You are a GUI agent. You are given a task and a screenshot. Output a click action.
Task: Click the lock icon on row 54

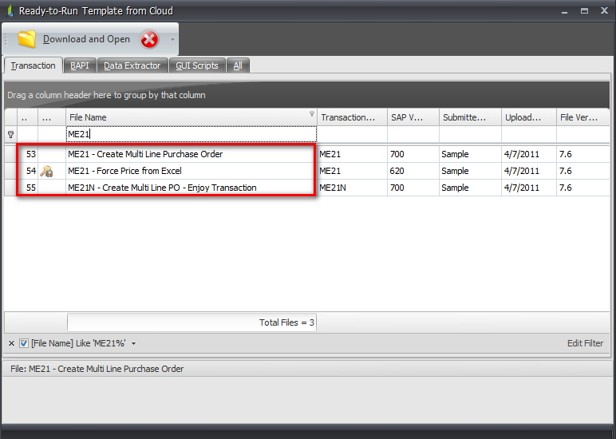[47, 171]
